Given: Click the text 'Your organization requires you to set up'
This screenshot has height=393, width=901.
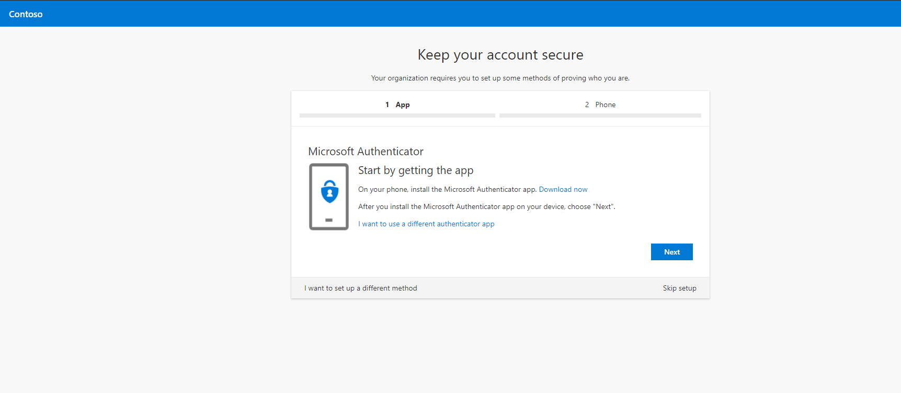Looking at the screenshot, I should coord(436,78).
